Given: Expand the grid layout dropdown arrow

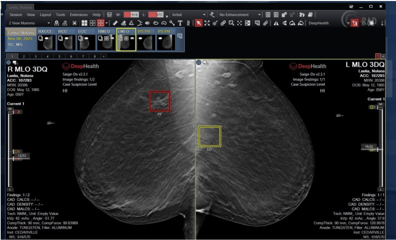Looking at the screenshot, I should click(107, 23).
